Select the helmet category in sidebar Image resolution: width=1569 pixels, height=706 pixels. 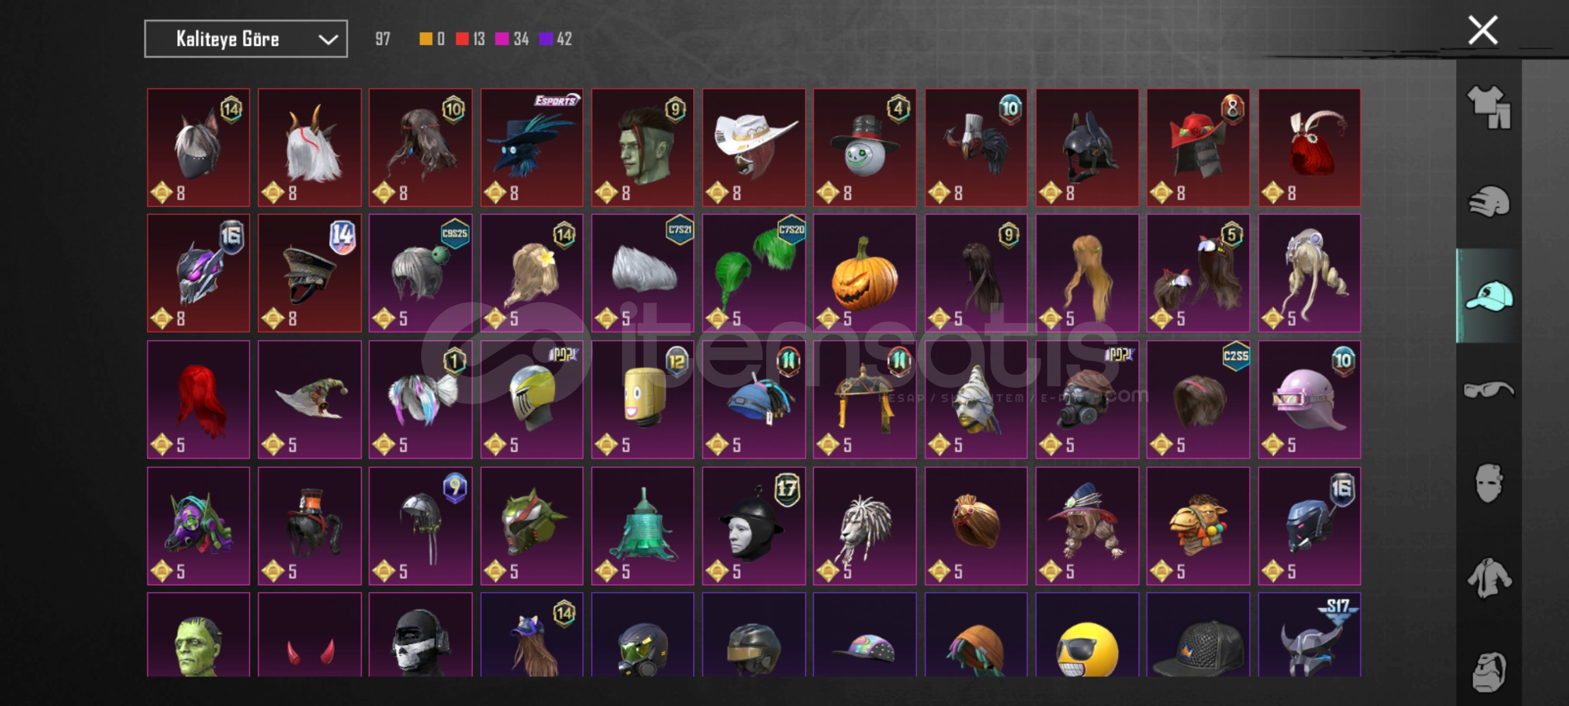click(1489, 201)
